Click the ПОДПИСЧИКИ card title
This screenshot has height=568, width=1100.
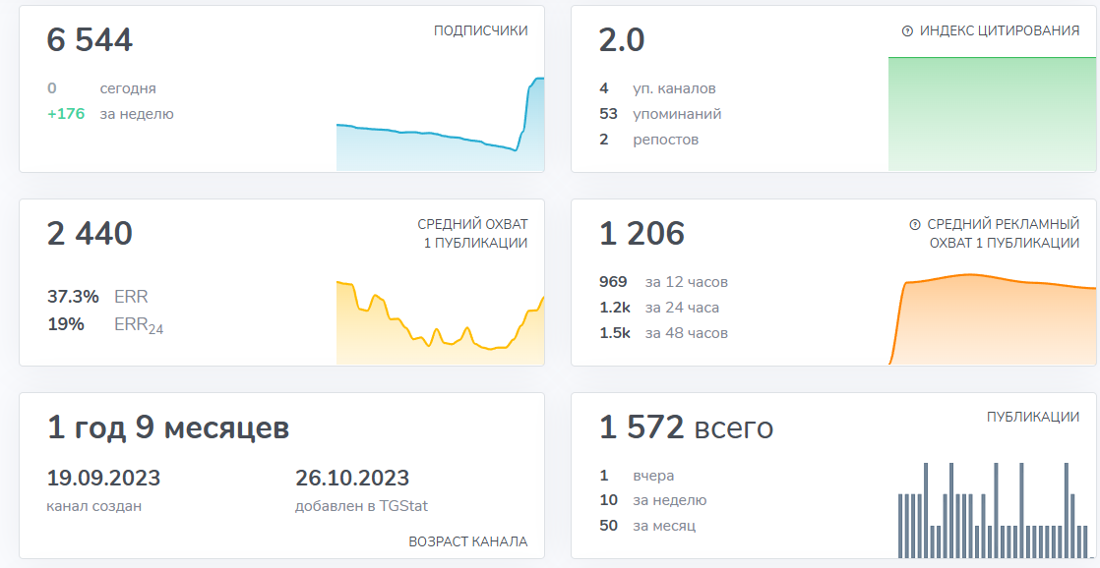480,30
